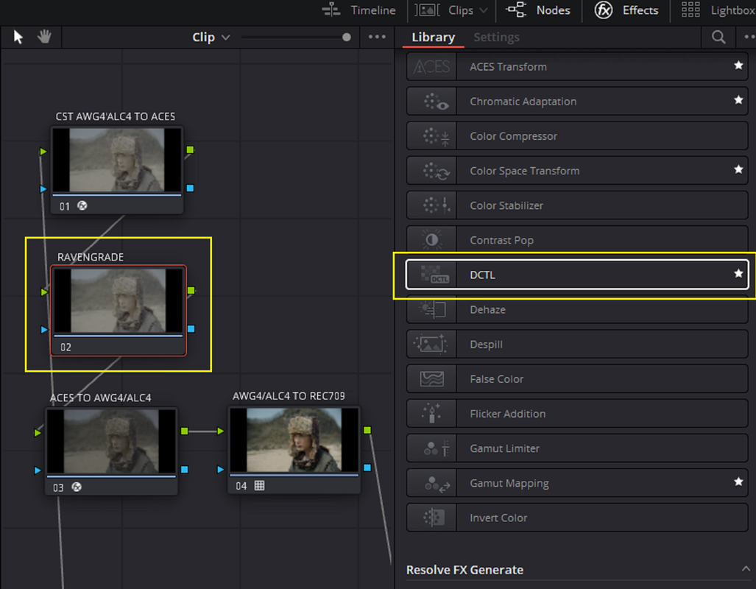Toggle the Nodes panel button
Image resolution: width=756 pixels, height=589 pixels.
pos(537,10)
